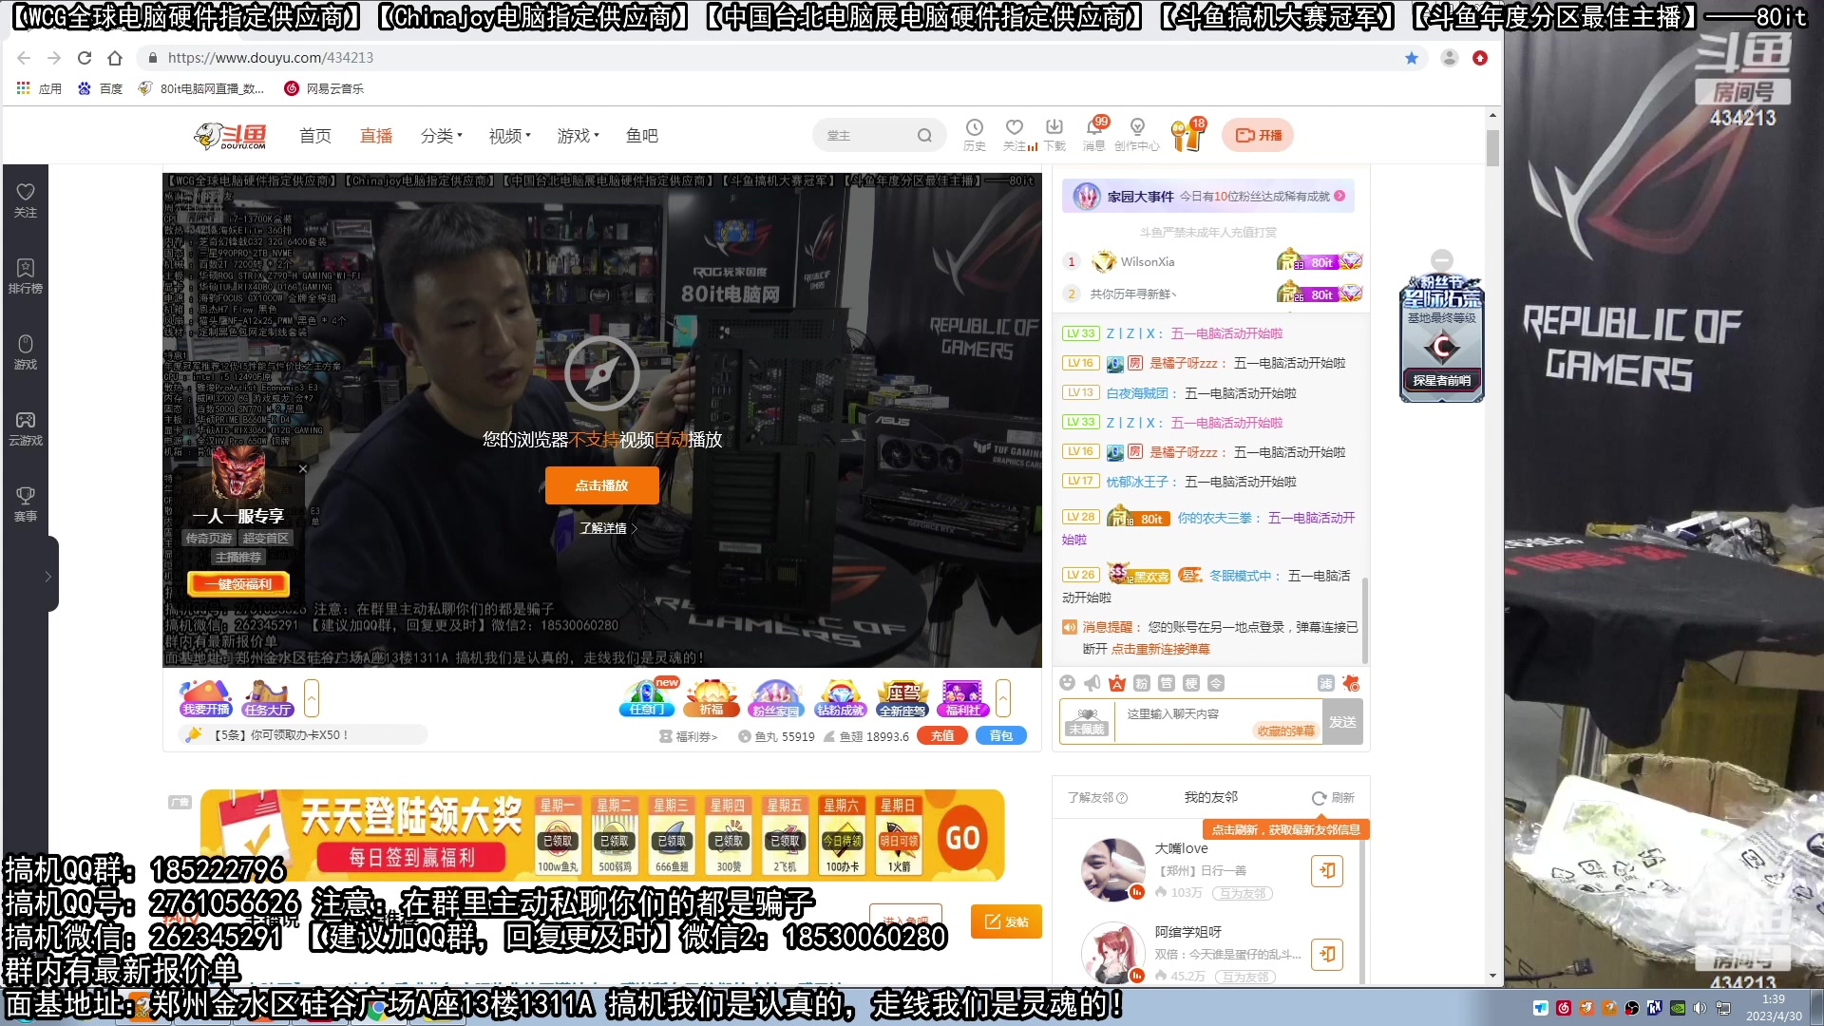The image size is (1824, 1026).
Task: Open the 粉丝家园 icon
Action: (776, 698)
